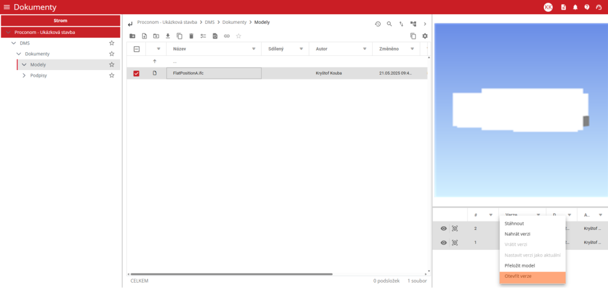Open the help question mark icon
The width and height of the screenshot is (608, 288).
(x=587, y=7)
